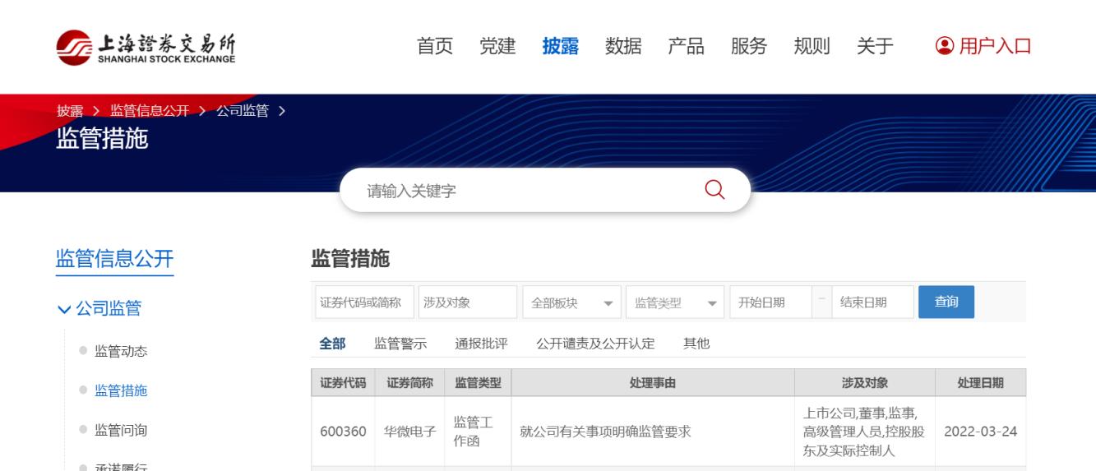Open the 服务 navigation menu
This screenshot has height=471, width=1096.
[749, 47]
